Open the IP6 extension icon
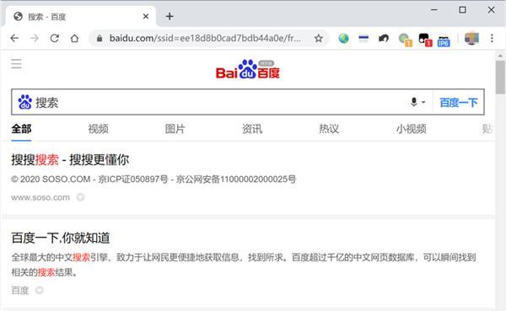The image size is (506, 311). pos(444,40)
